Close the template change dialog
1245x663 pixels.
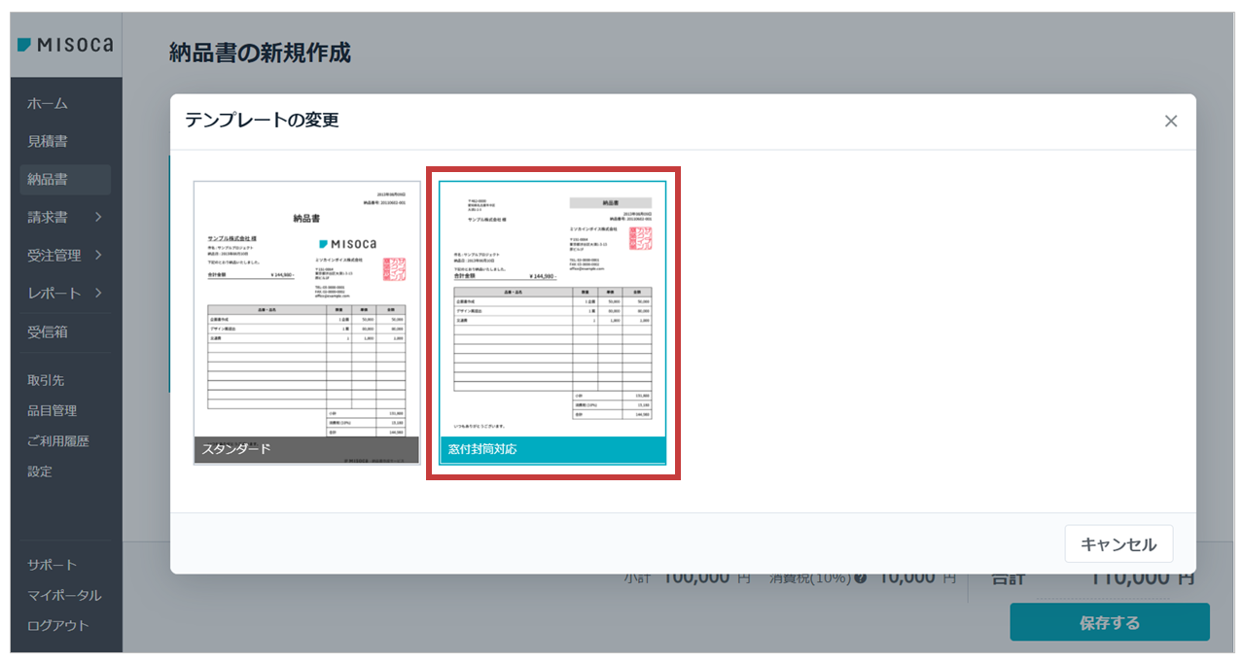click(1171, 122)
